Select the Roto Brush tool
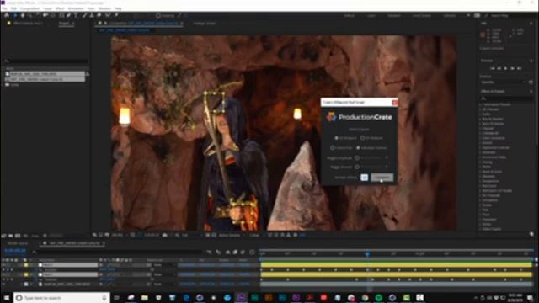The image size is (539, 303). (x=108, y=15)
